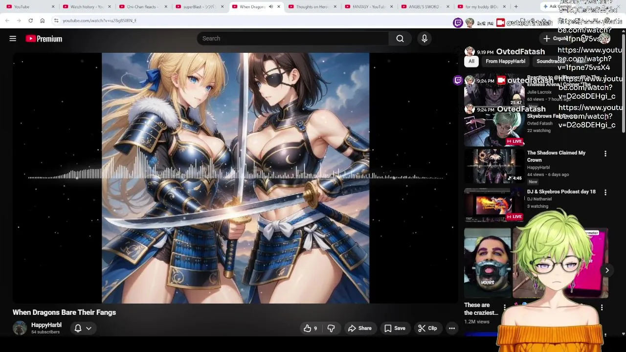Select the All filter chip

pyautogui.click(x=471, y=61)
